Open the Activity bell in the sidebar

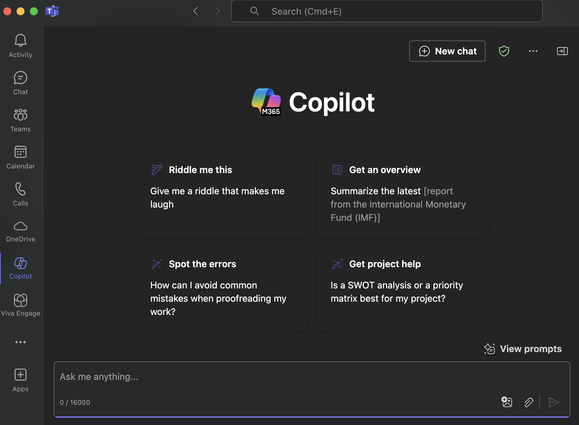click(21, 46)
